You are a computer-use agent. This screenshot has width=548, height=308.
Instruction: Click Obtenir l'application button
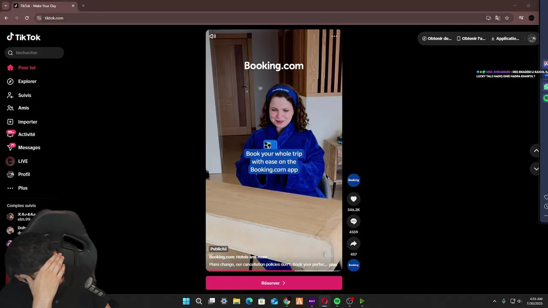click(471, 38)
